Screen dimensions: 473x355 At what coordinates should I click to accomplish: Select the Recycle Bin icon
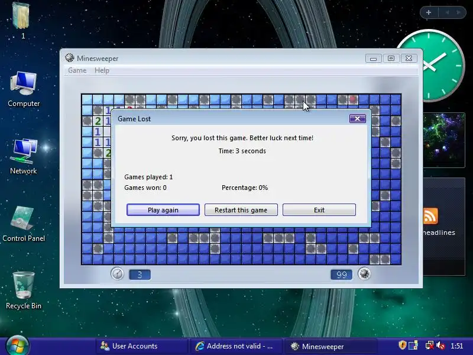point(24,291)
